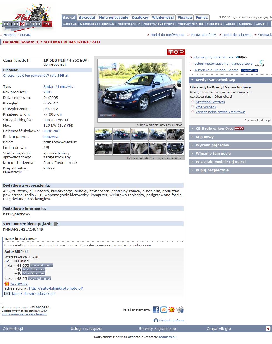This screenshot has width=272, height=344.
Task: Select Dostawcze i ciężarowe category
Action: coord(97,24)
